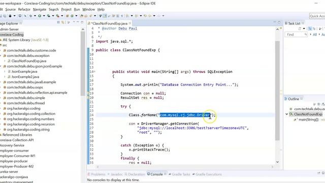Viewport: 325px width, 183px height.
Task: Click editor scrollbar down arrow
Action: click(x=277, y=162)
